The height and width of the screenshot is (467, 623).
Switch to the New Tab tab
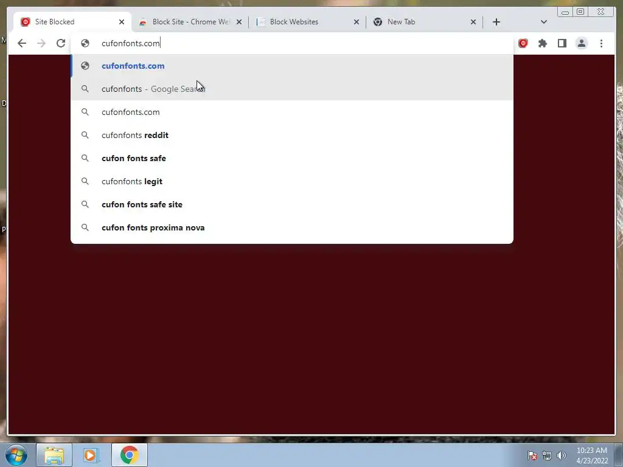click(x=424, y=22)
